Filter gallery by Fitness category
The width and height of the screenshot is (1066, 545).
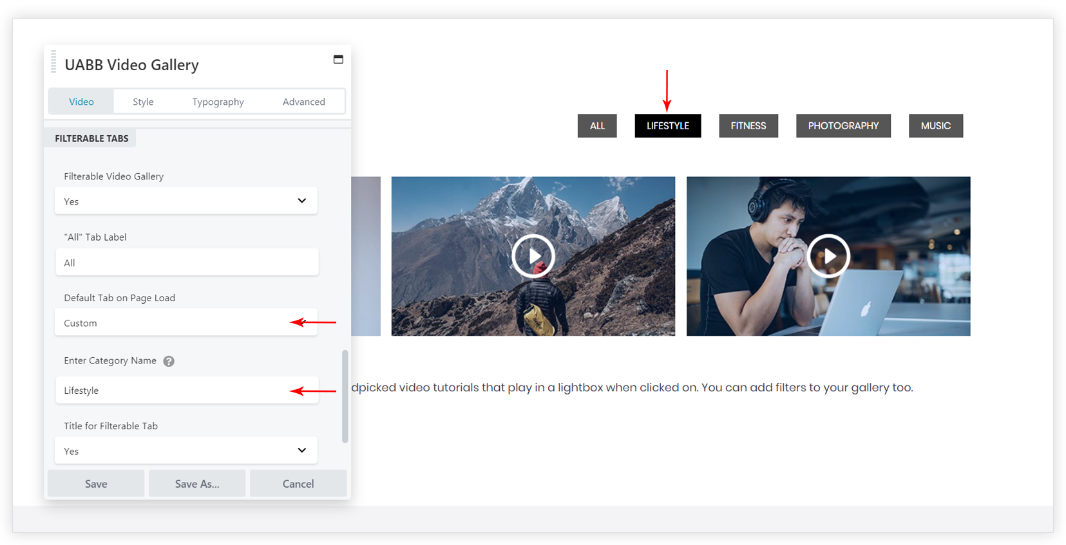tap(748, 126)
